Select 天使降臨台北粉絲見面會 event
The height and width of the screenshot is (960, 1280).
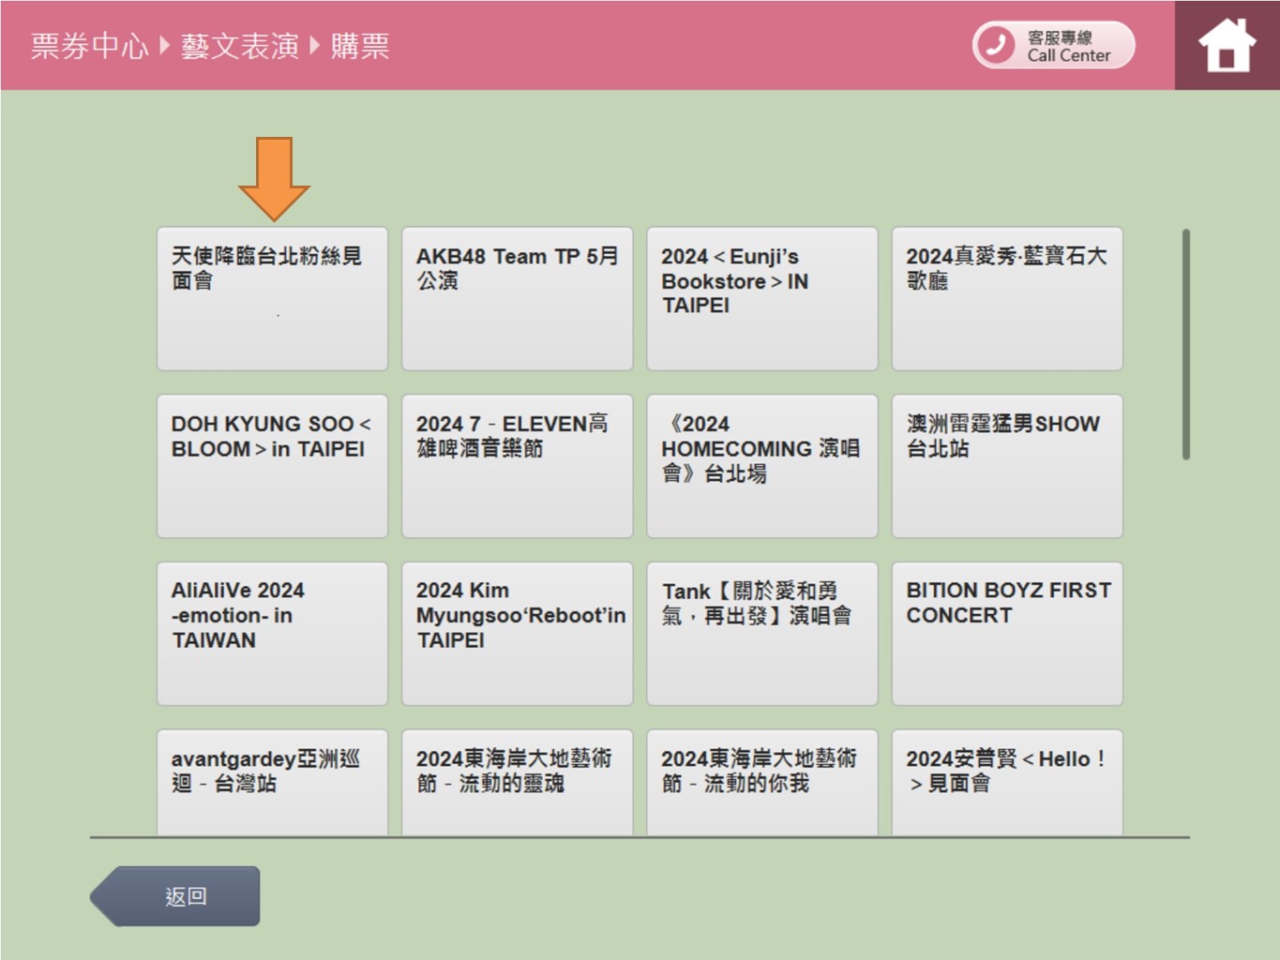pos(272,298)
